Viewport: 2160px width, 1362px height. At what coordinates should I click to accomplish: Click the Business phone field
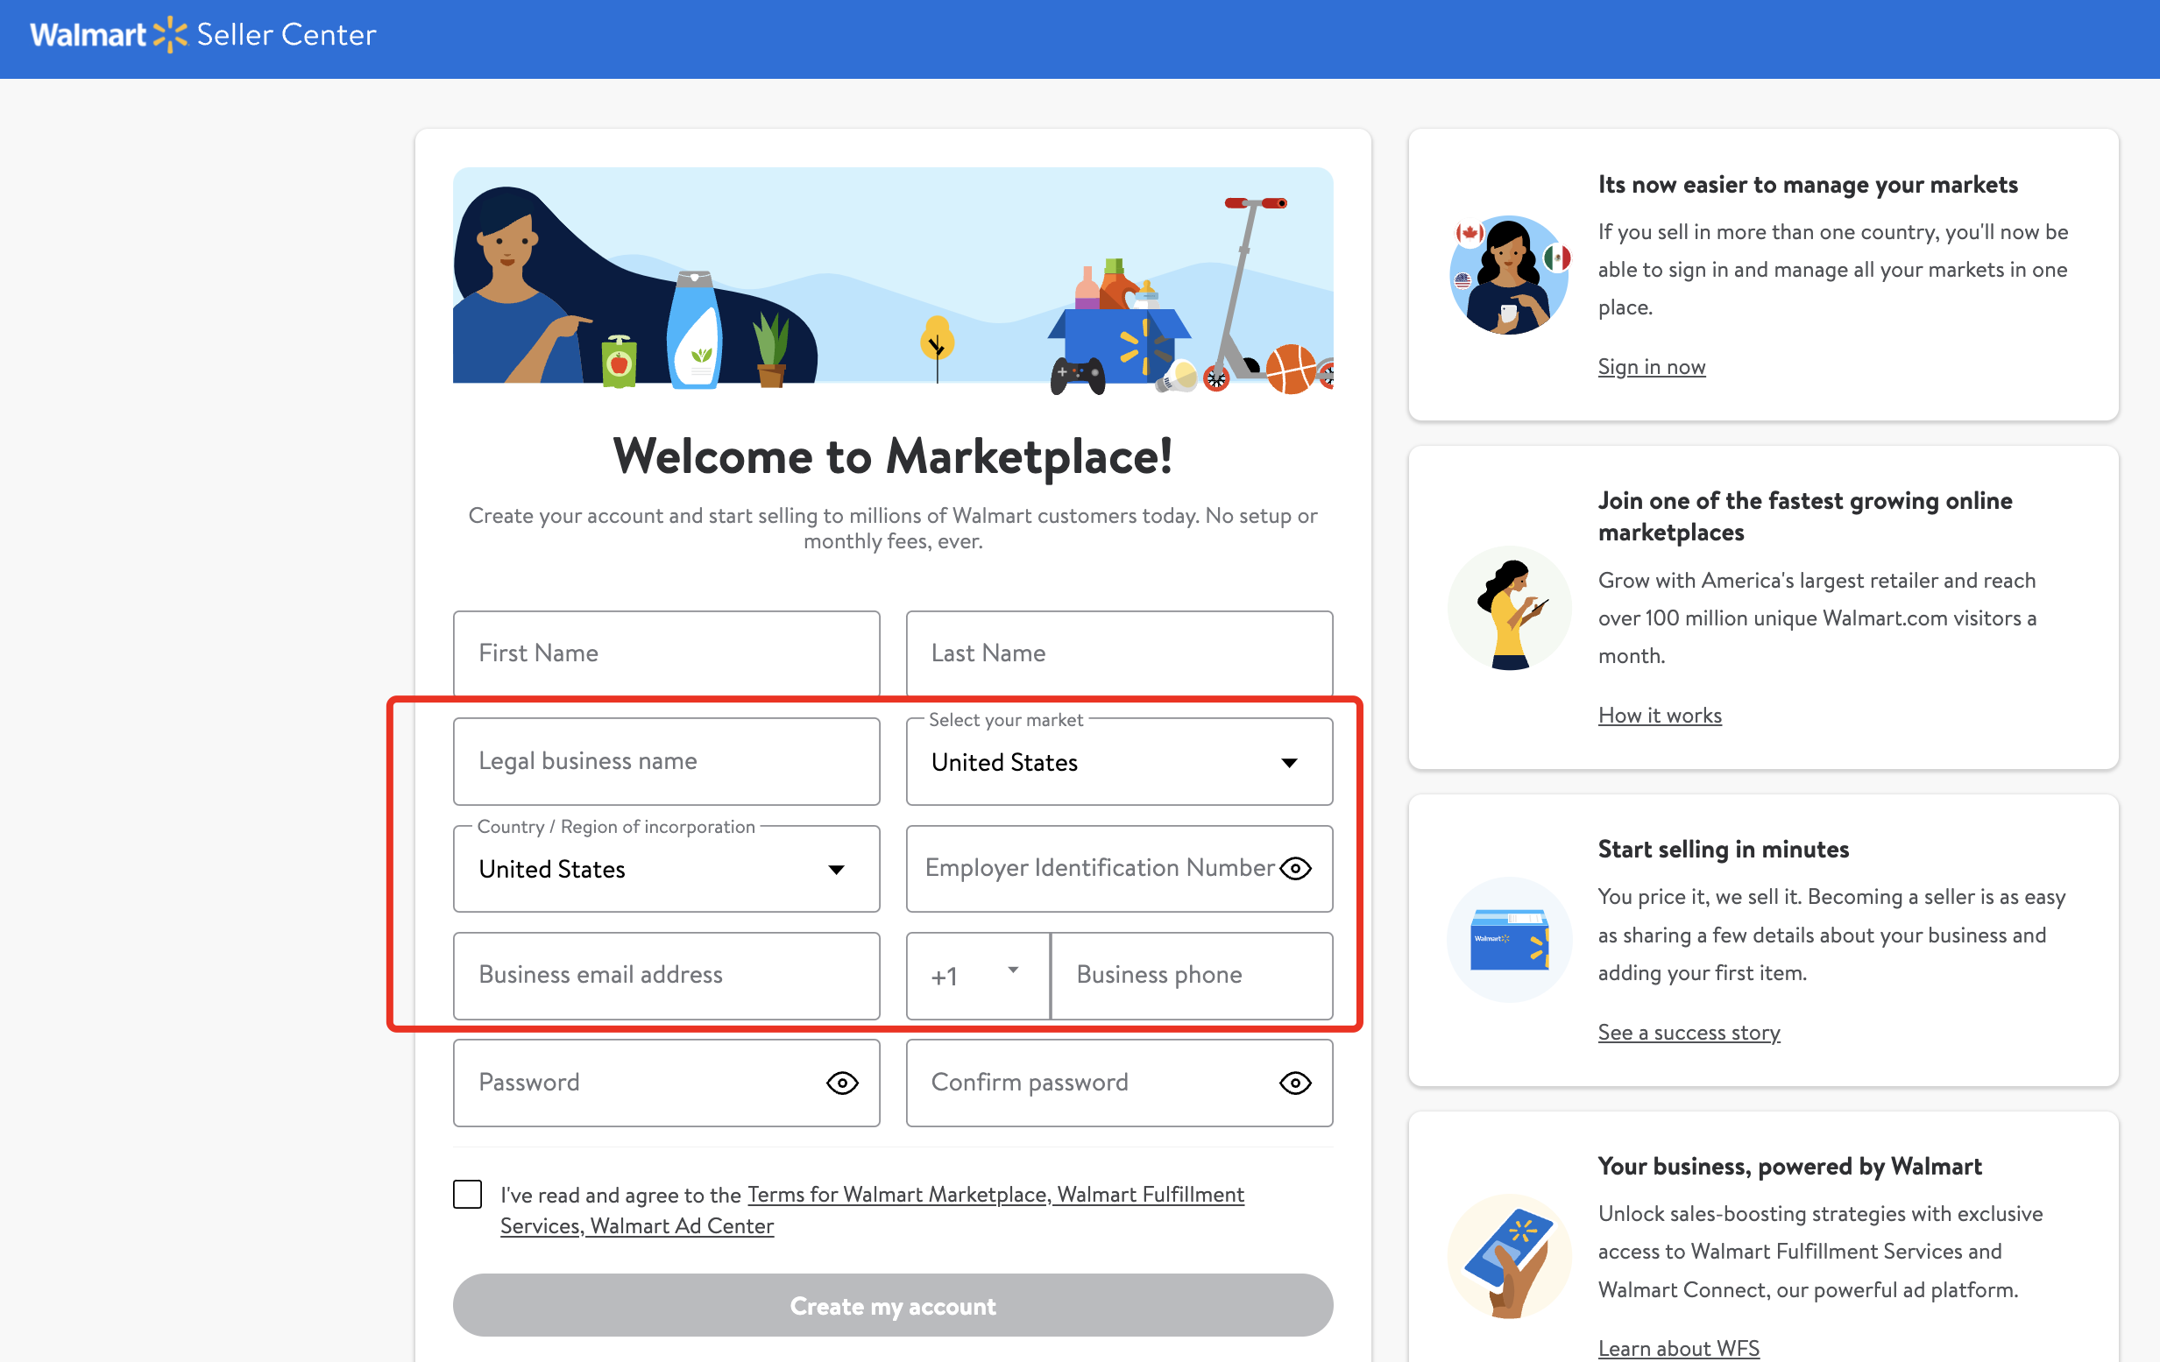1191,976
